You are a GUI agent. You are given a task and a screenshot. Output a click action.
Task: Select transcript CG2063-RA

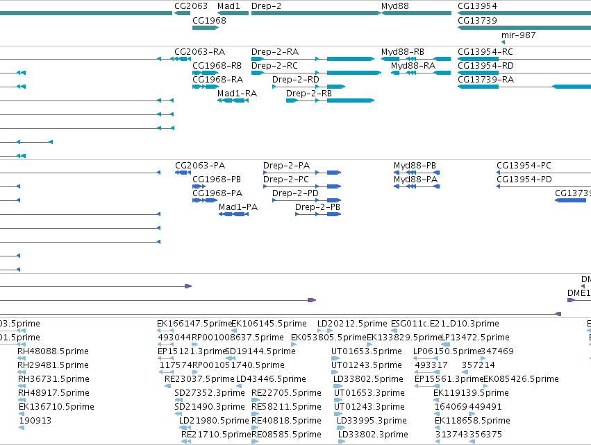point(199,51)
